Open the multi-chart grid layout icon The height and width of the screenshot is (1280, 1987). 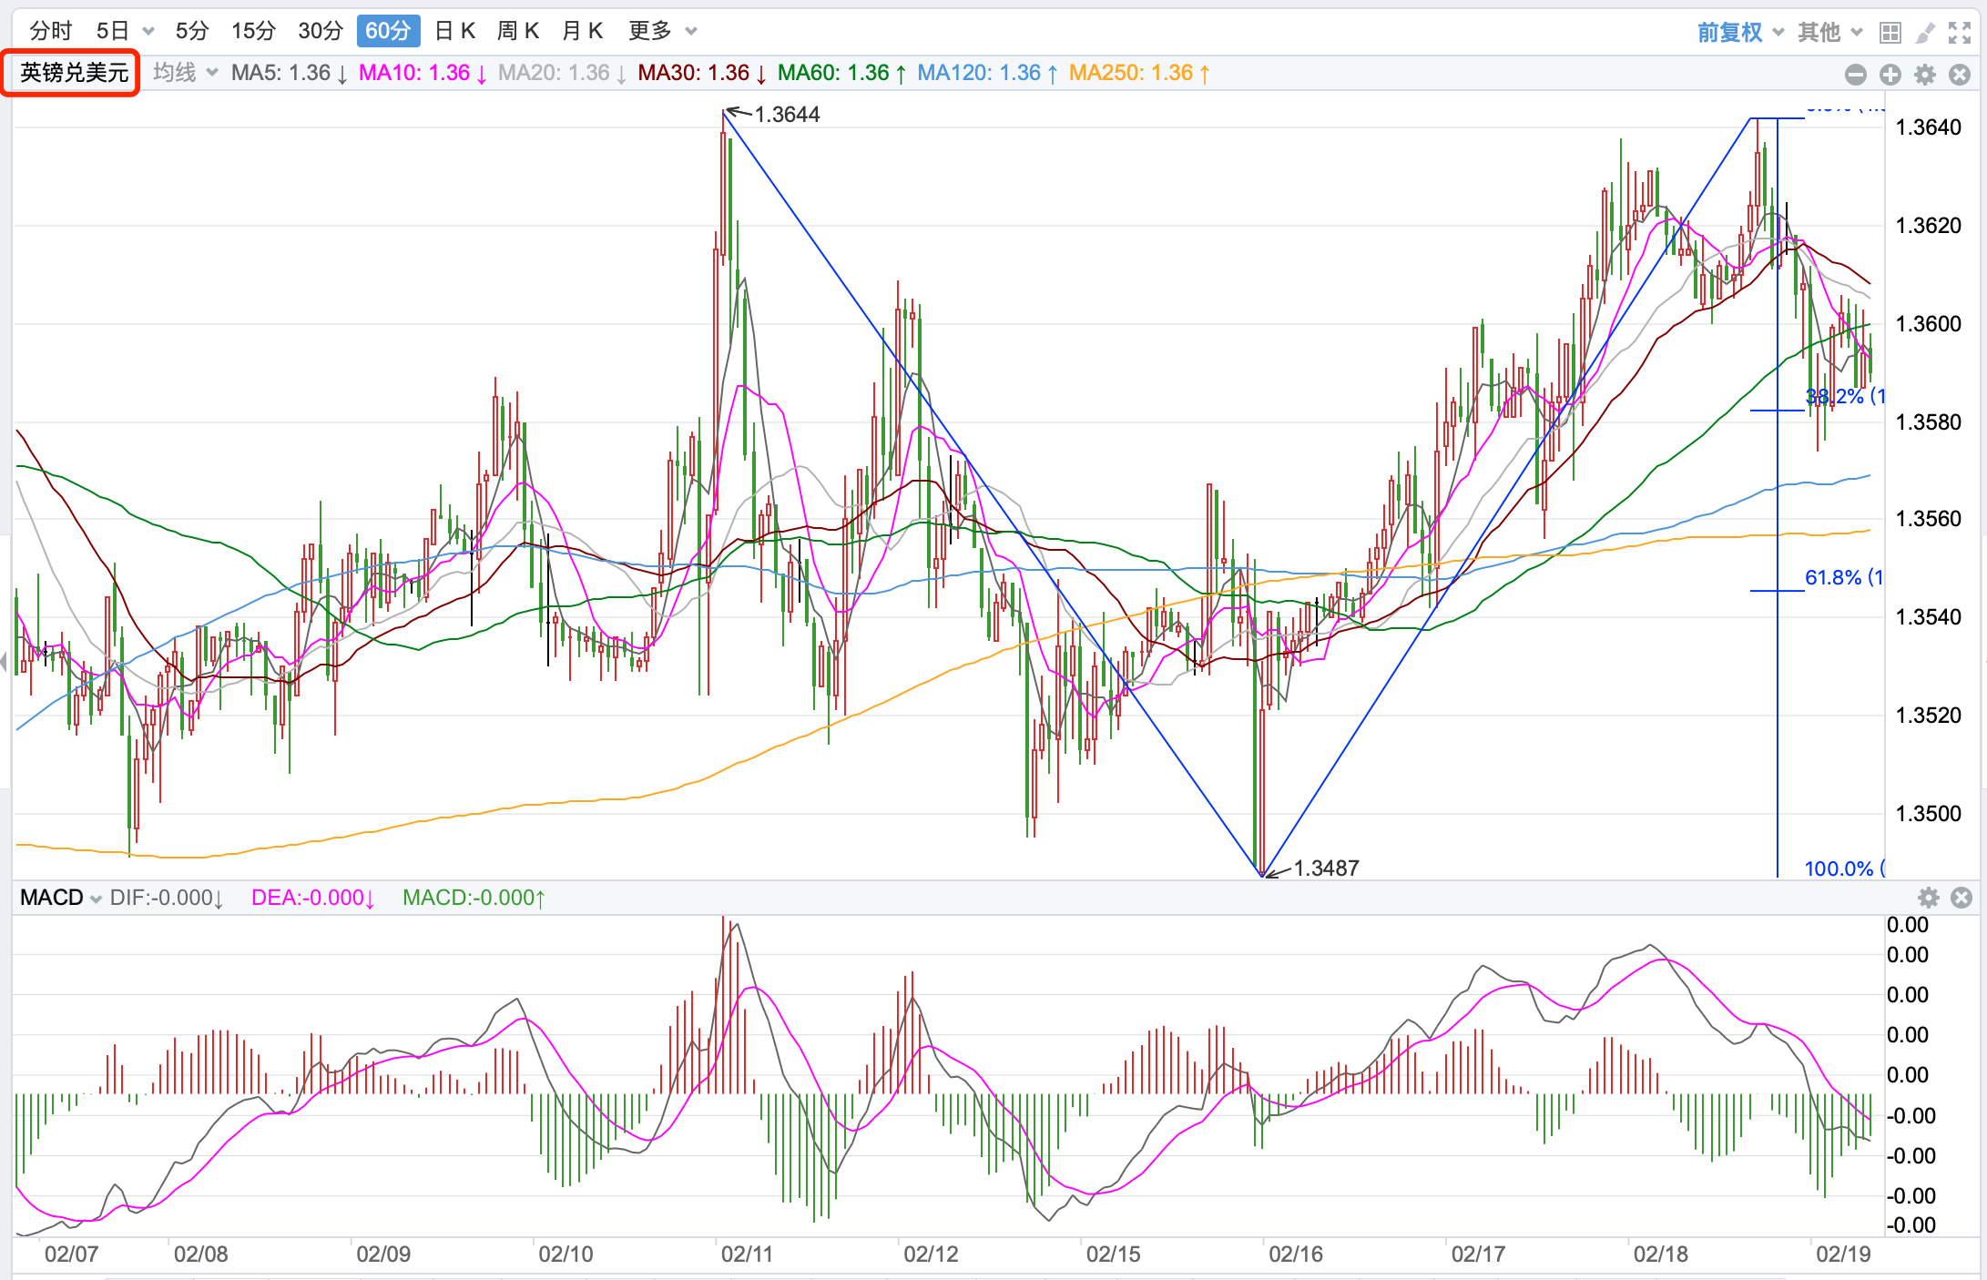tap(1890, 33)
